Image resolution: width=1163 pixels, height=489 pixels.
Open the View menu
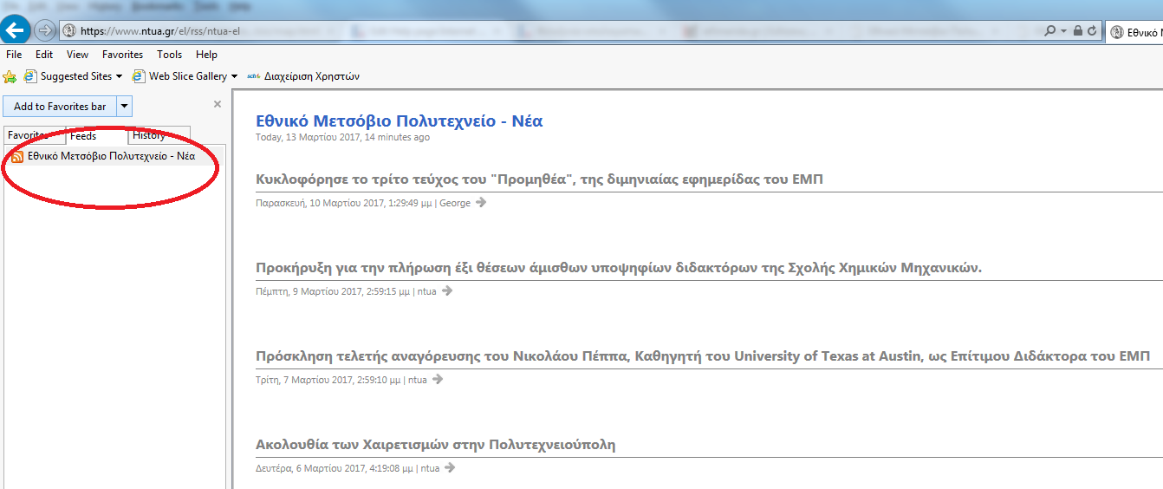(77, 55)
